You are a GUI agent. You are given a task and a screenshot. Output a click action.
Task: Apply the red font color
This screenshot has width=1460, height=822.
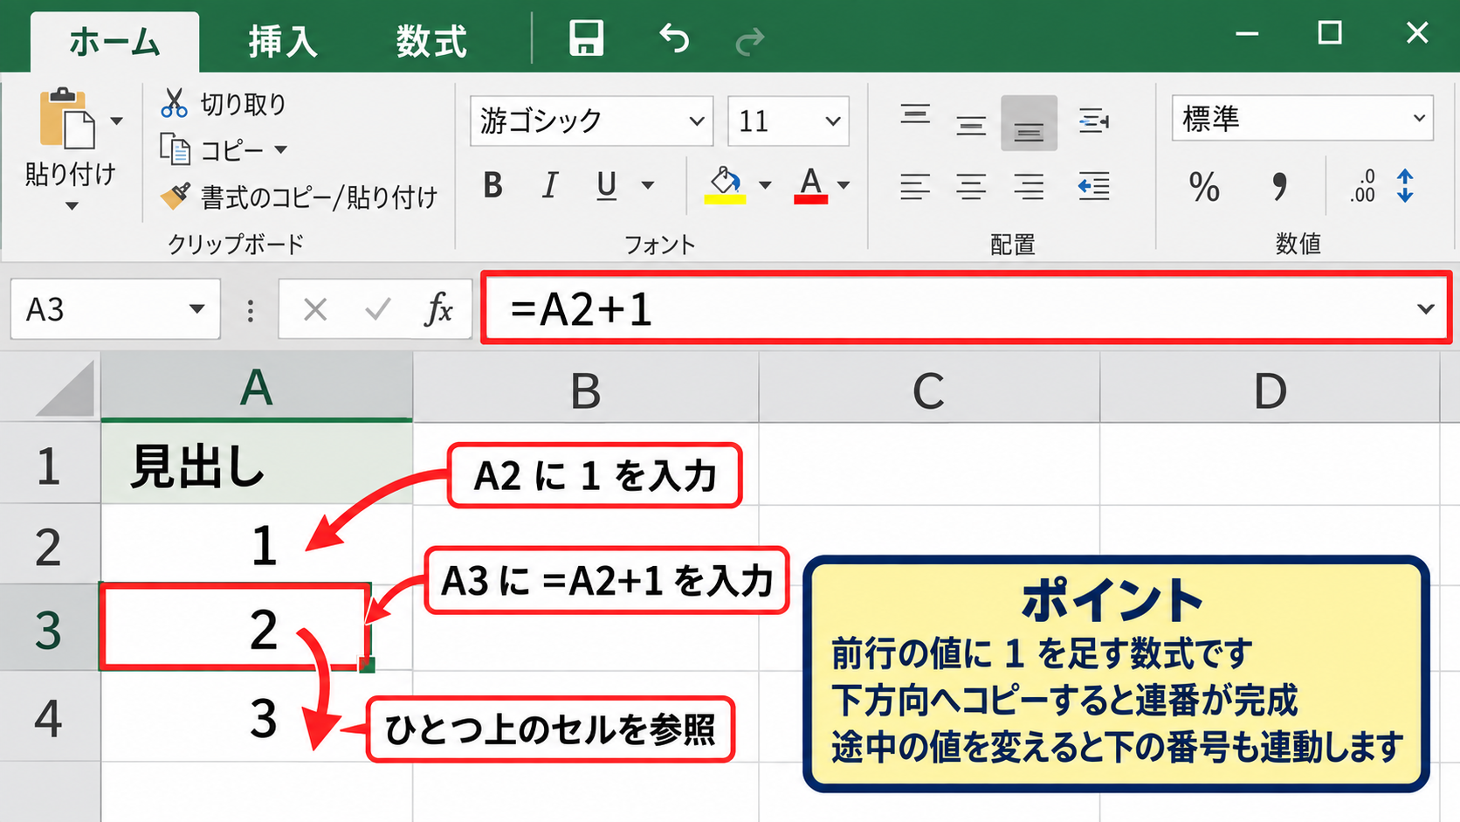coord(811,185)
